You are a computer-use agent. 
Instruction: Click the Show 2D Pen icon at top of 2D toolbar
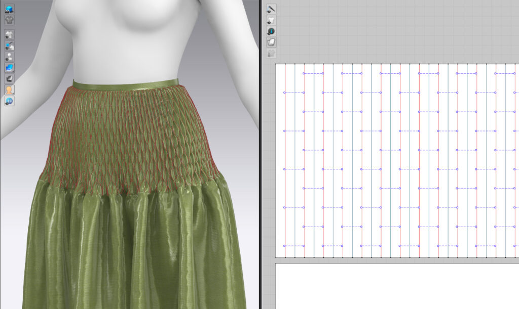click(x=272, y=9)
